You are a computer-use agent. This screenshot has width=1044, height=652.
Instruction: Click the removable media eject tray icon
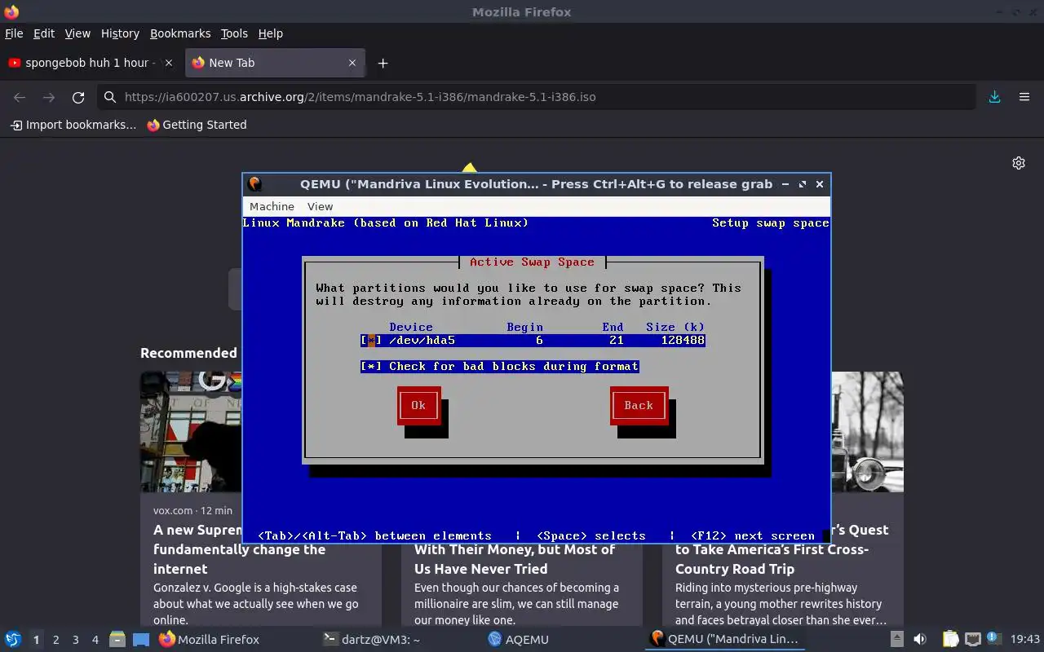click(x=896, y=640)
